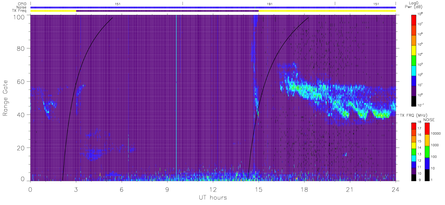
Task: Click the CPID value '191'
Action: 270,4
